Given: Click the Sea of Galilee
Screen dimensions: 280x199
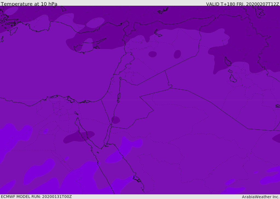Looking at the screenshot, I should coord(120,78).
